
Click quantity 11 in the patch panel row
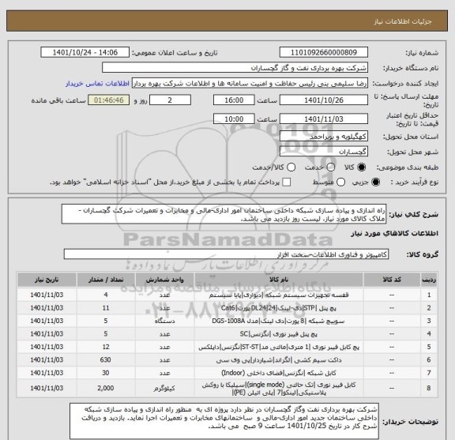(x=106, y=308)
